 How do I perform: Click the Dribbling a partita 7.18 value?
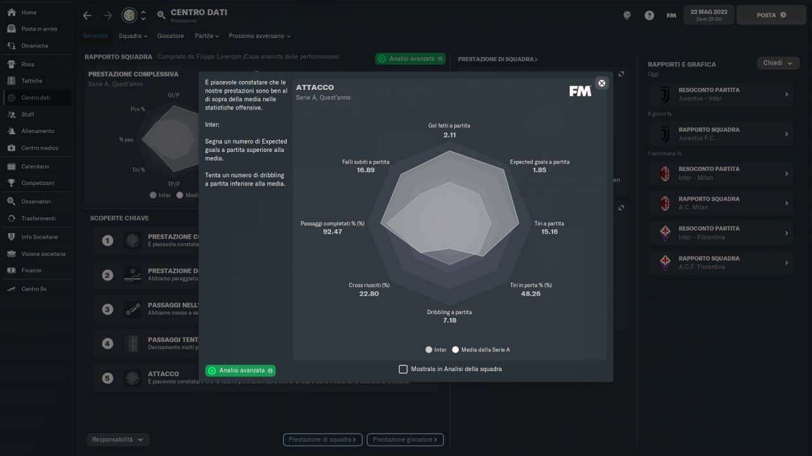click(450, 320)
